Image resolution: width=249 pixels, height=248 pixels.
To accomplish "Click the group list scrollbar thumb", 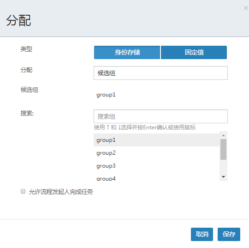I will (223, 149).
